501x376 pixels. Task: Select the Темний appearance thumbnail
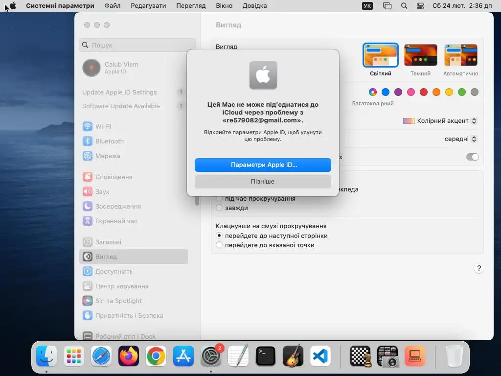pos(420,55)
